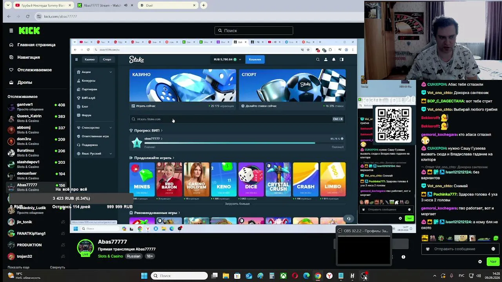Open the Stake user profile icon
Viewport: 502px width, 282px height.
326,60
